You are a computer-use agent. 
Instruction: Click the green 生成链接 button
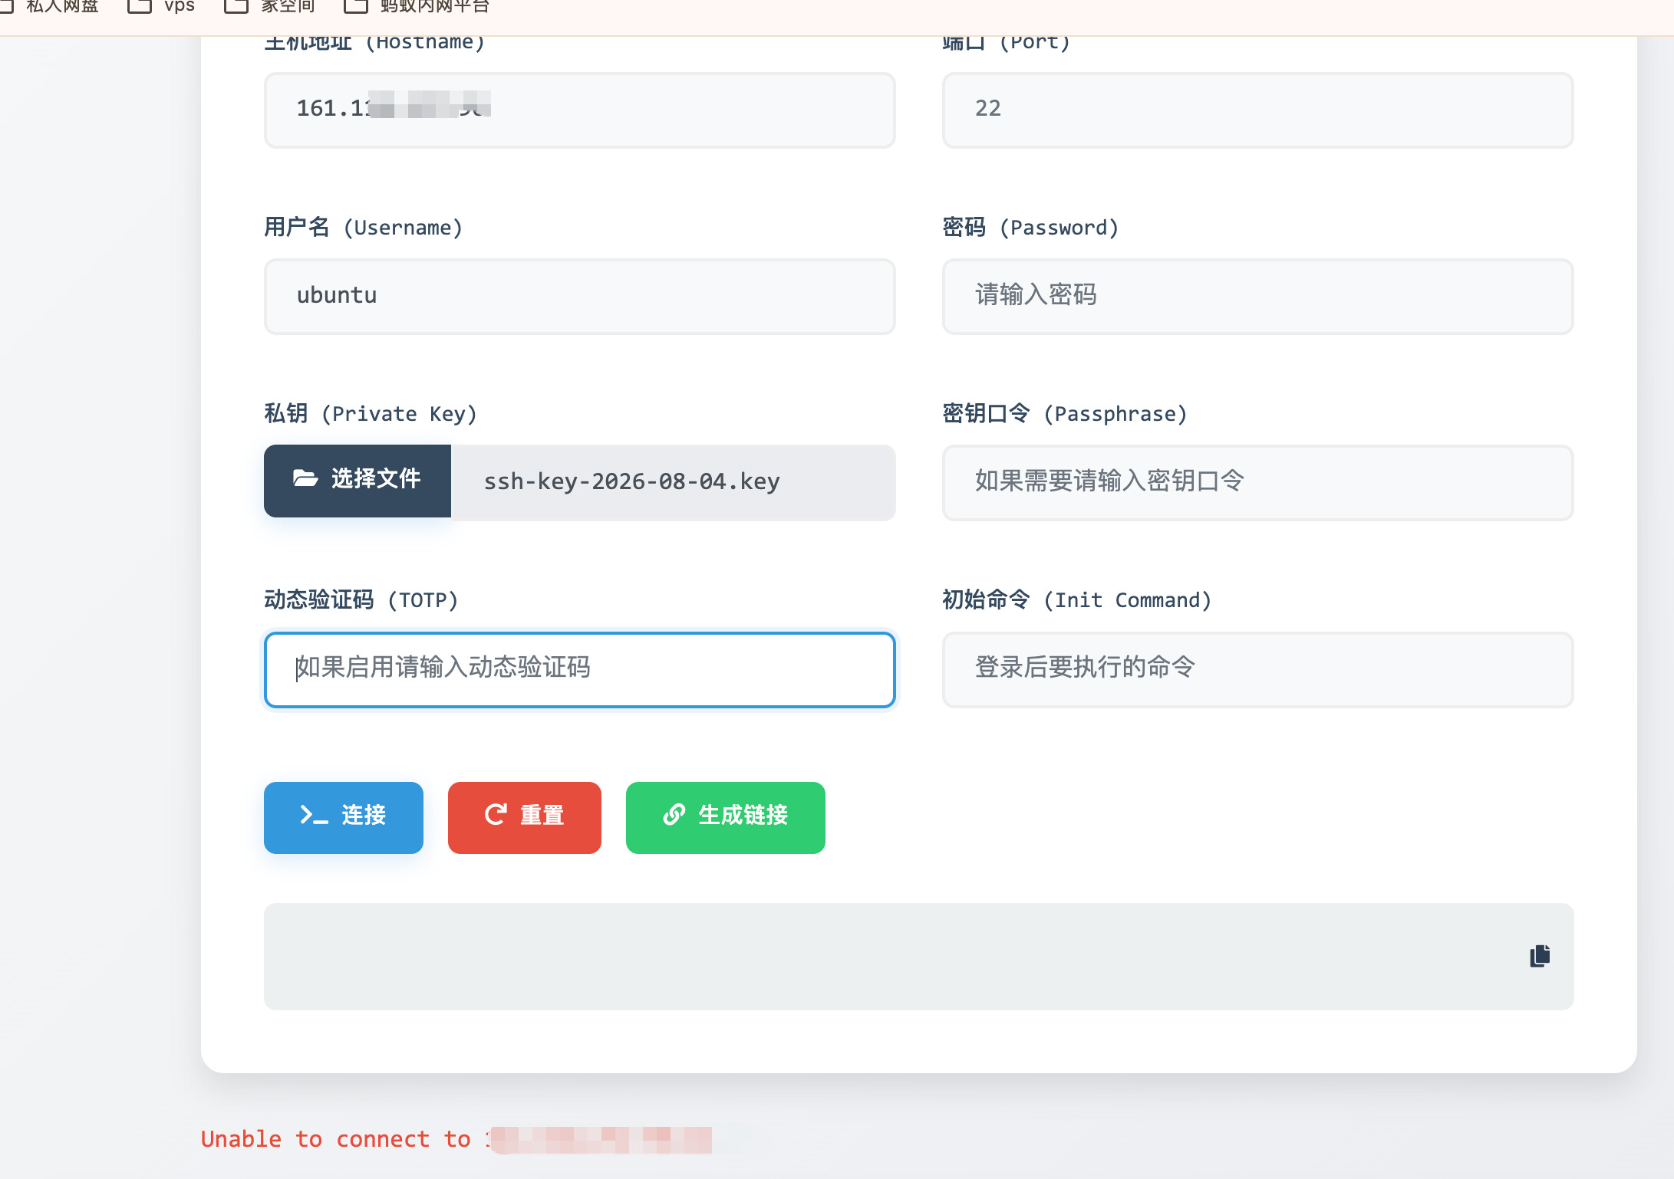[725, 817]
